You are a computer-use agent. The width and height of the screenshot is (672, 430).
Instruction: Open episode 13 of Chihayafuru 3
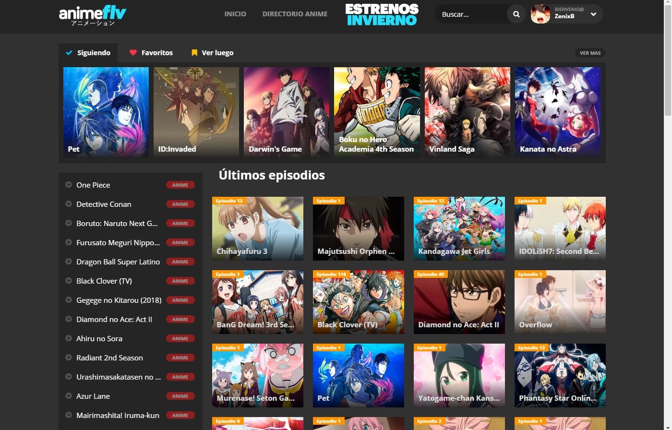(x=257, y=228)
